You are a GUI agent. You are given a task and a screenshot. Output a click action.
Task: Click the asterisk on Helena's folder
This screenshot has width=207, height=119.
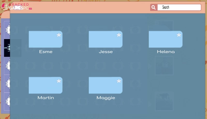[x=179, y=35]
